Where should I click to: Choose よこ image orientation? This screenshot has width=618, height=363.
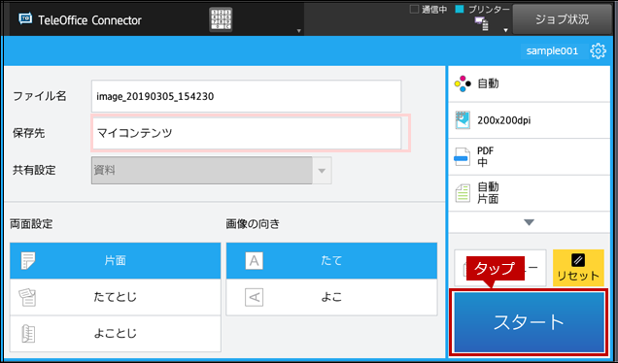331,297
